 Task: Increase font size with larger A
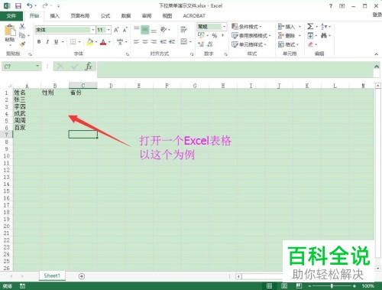(x=116, y=30)
